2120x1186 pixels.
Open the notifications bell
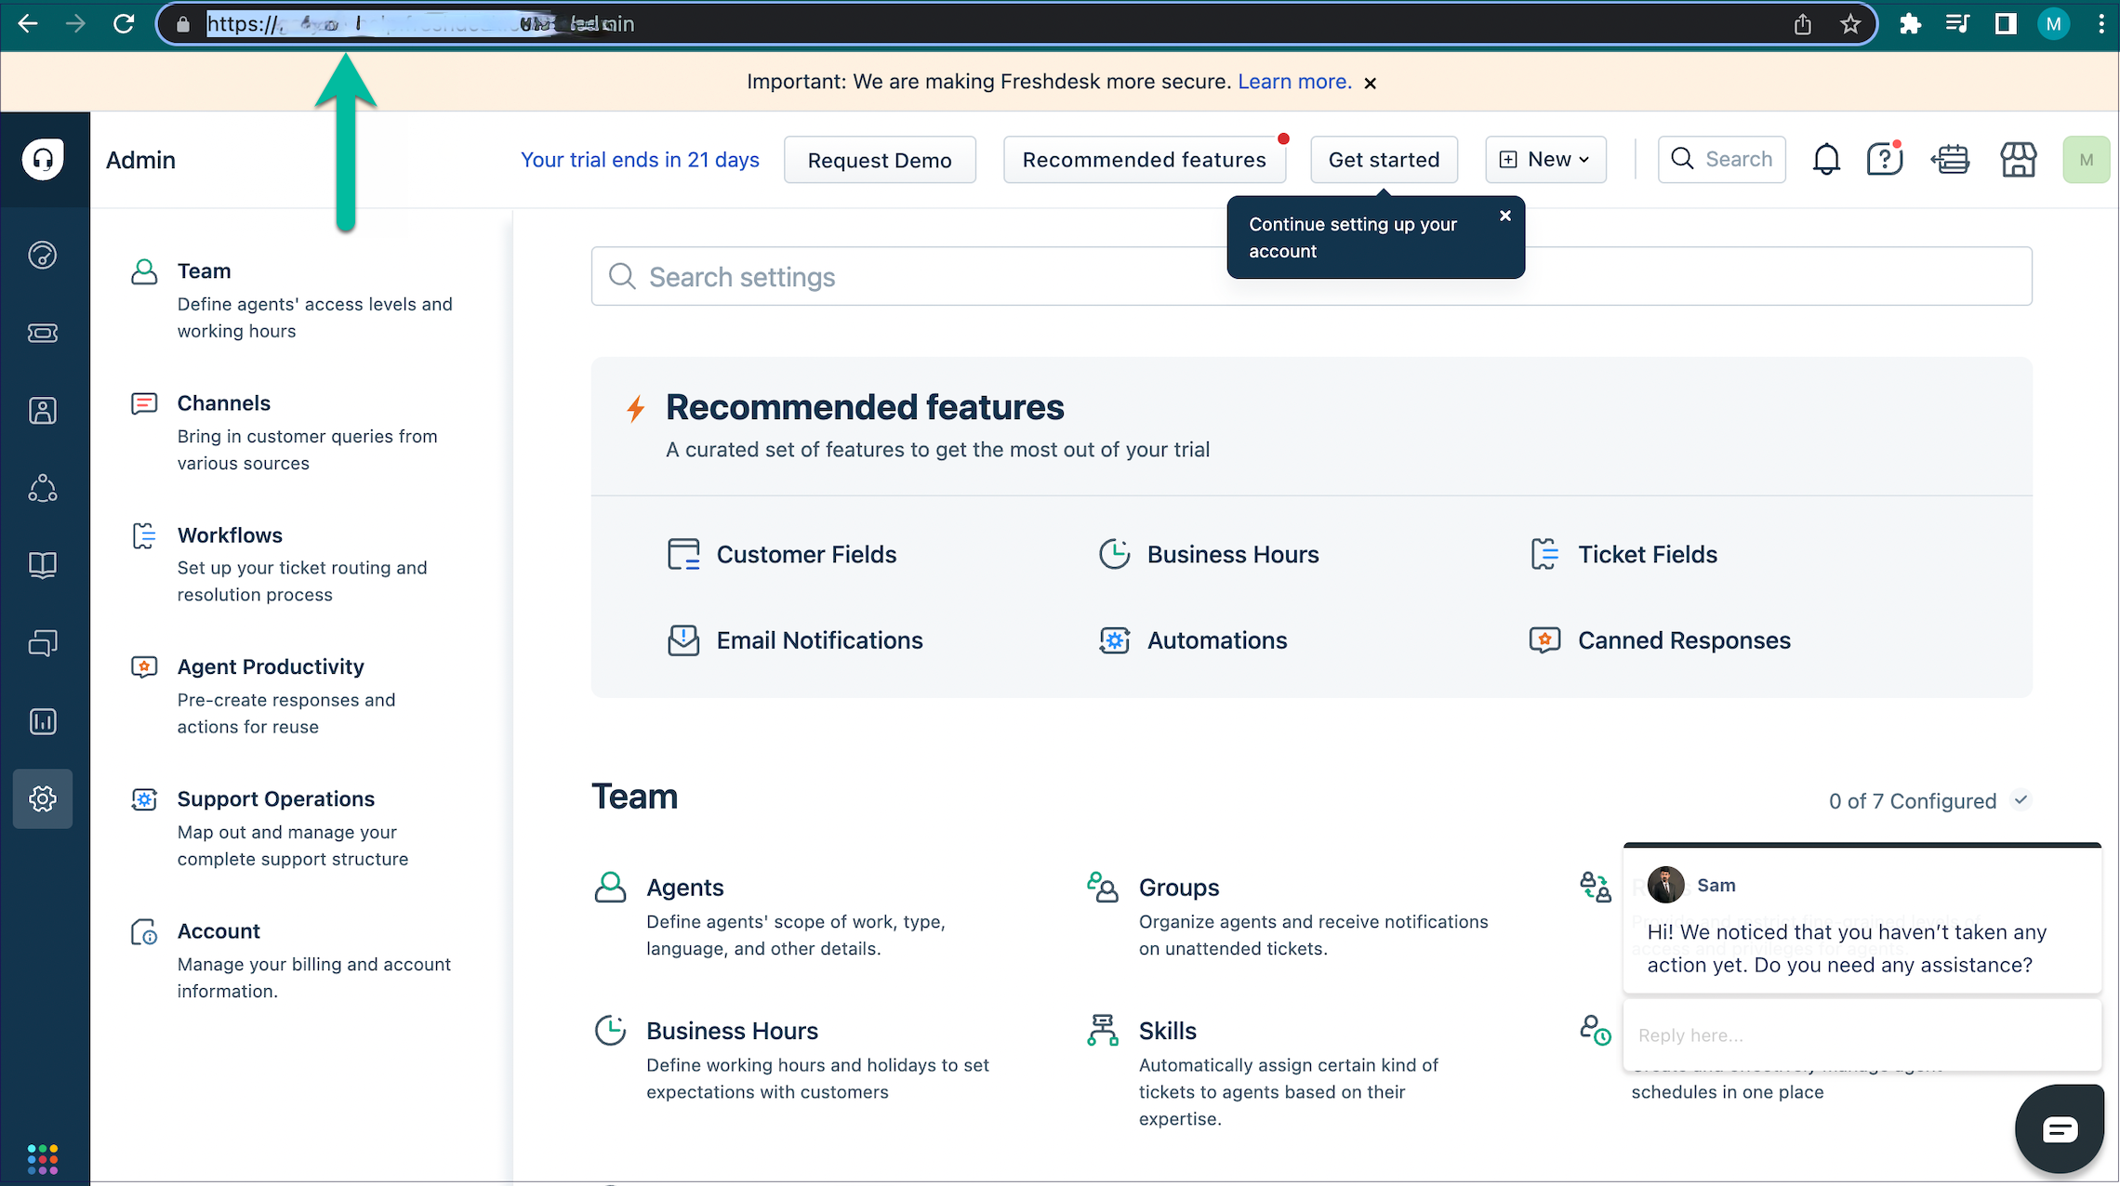[x=1826, y=159]
